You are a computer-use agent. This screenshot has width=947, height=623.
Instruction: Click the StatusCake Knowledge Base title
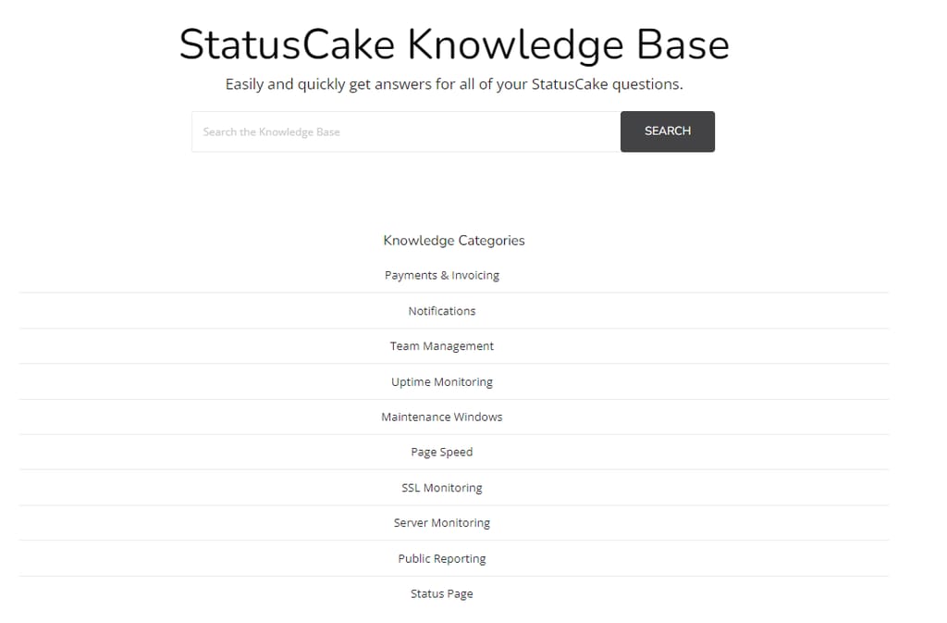pos(454,44)
